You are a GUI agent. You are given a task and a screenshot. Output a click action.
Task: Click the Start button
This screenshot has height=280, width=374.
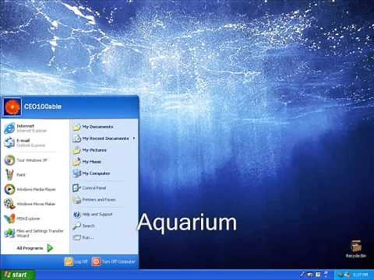click(x=17, y=275)
